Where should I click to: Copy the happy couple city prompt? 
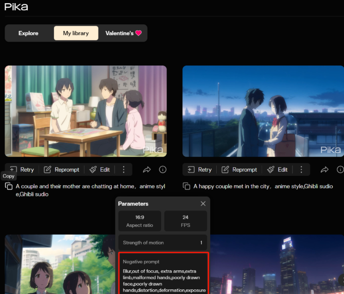tap(186, 186)
